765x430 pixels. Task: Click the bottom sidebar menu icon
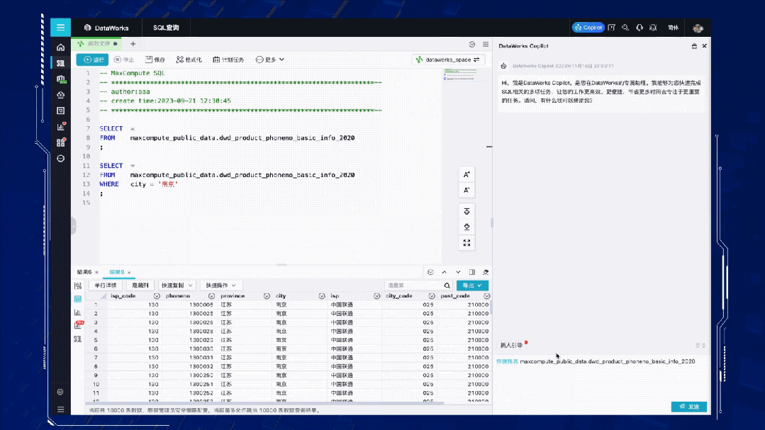point(60,409)
